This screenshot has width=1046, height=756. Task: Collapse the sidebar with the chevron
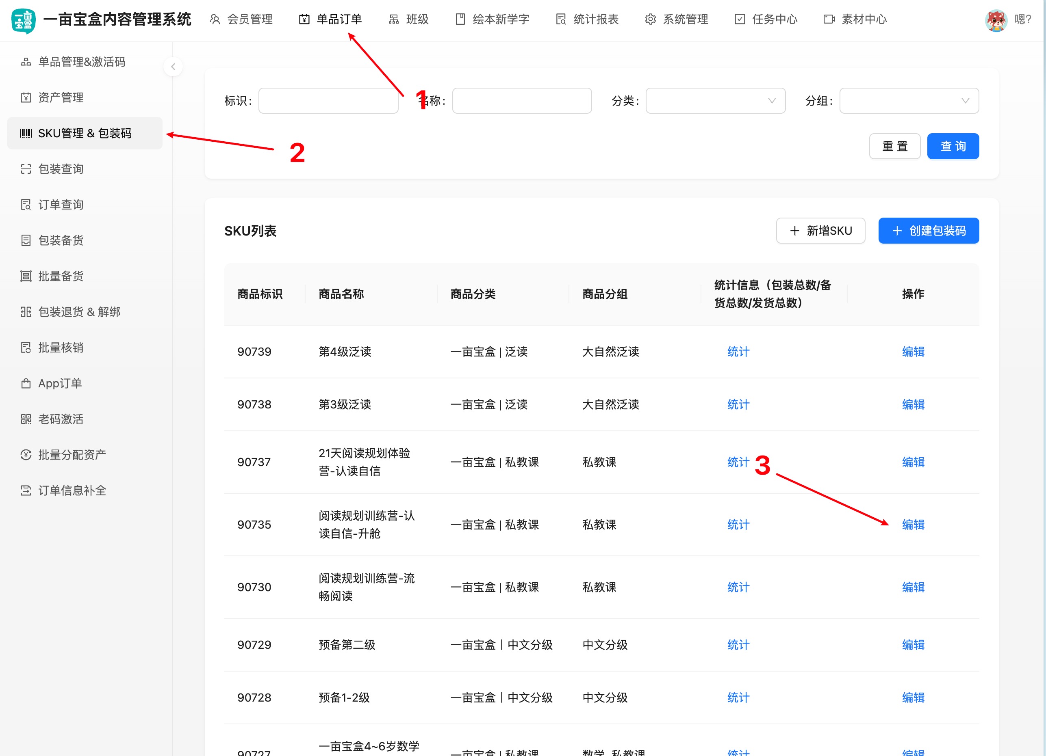pyautogui.click(x=173, y=66)
